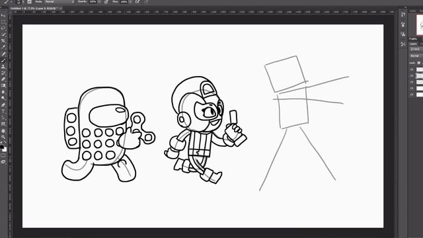Swap foreground and background colors
This screenshot has width=423, height=238.
[x=5, y=142]
